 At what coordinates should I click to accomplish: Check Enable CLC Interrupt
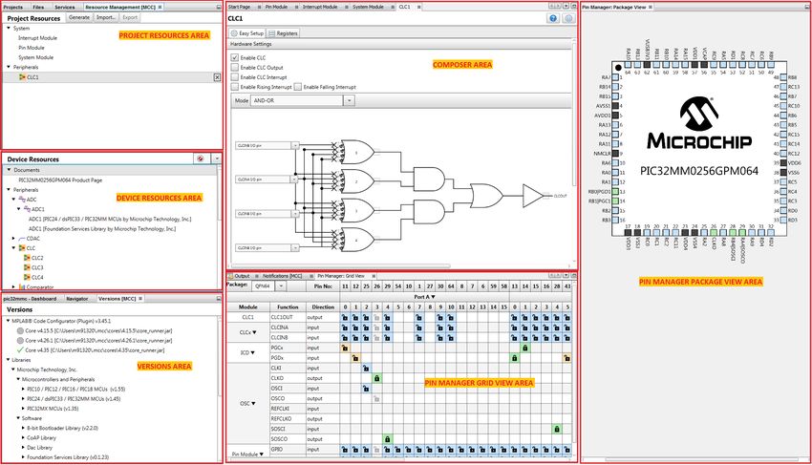click(x=235, y=77)
